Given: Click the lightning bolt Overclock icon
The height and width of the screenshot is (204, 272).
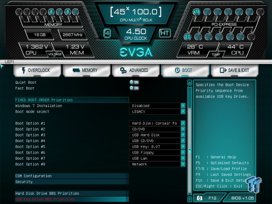Looking at the screenshot, I should click(24, 70).
